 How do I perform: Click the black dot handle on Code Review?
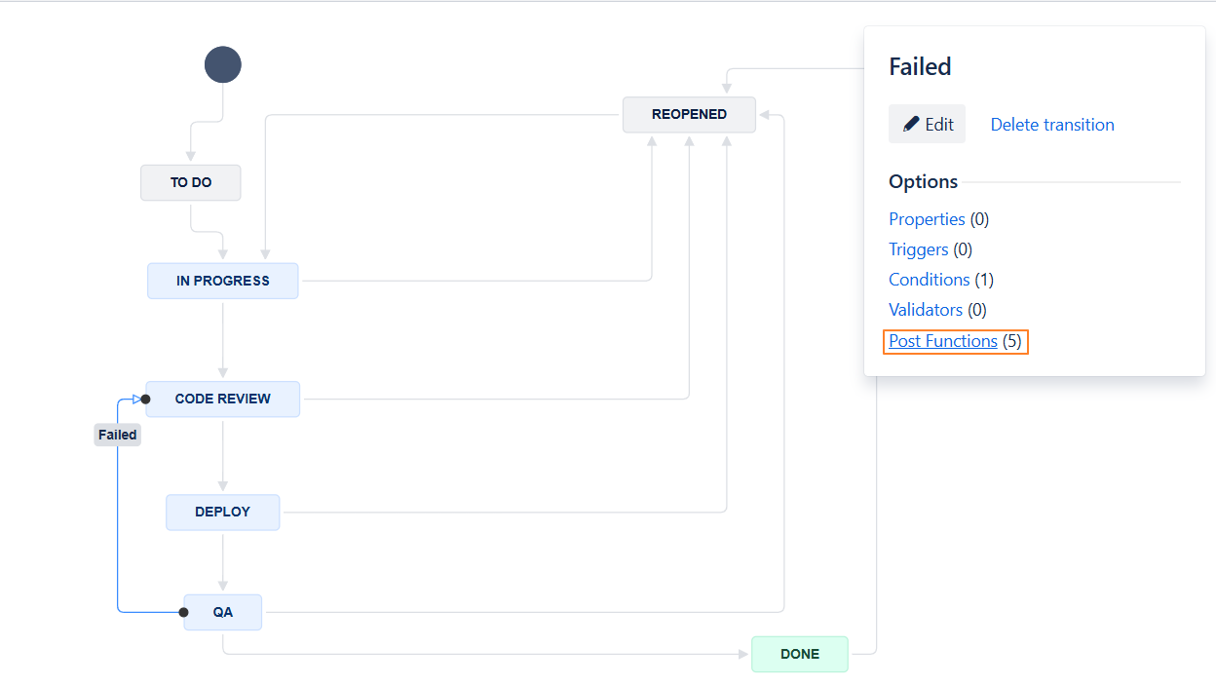coord(145,399)
